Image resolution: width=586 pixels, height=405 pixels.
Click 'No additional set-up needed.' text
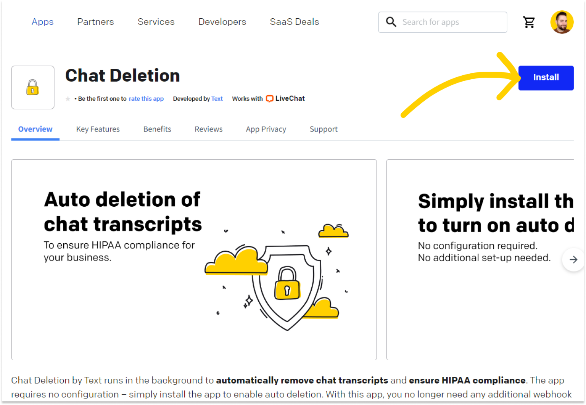click(x=484, y=258)
